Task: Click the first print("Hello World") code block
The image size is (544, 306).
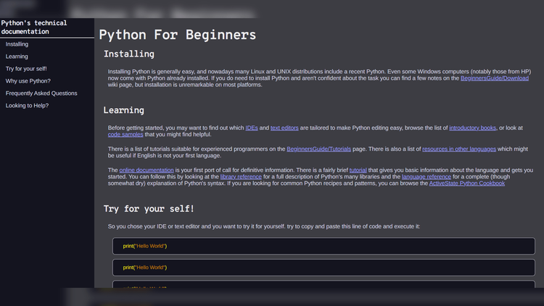Action: (x=323, y=246)
